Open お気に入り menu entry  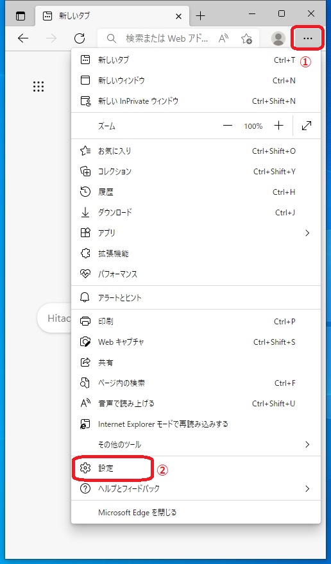point(196,151)
